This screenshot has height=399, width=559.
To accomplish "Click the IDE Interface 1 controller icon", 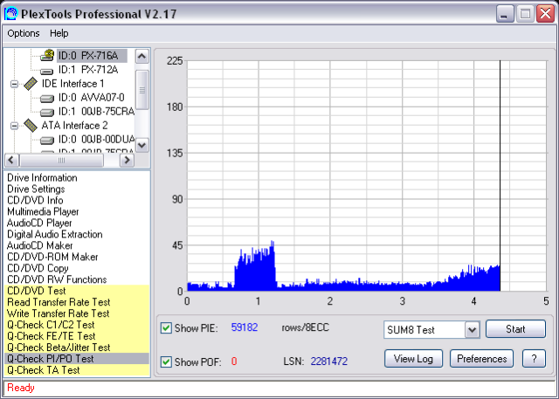I will coord(31,84).
